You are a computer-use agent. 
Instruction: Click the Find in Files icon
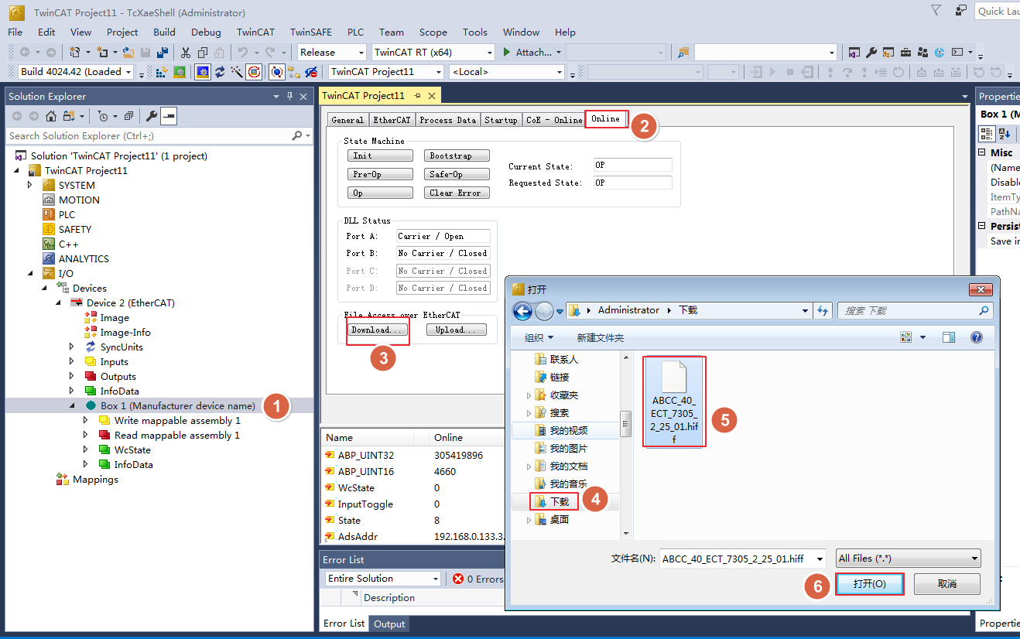pos(684,53)
